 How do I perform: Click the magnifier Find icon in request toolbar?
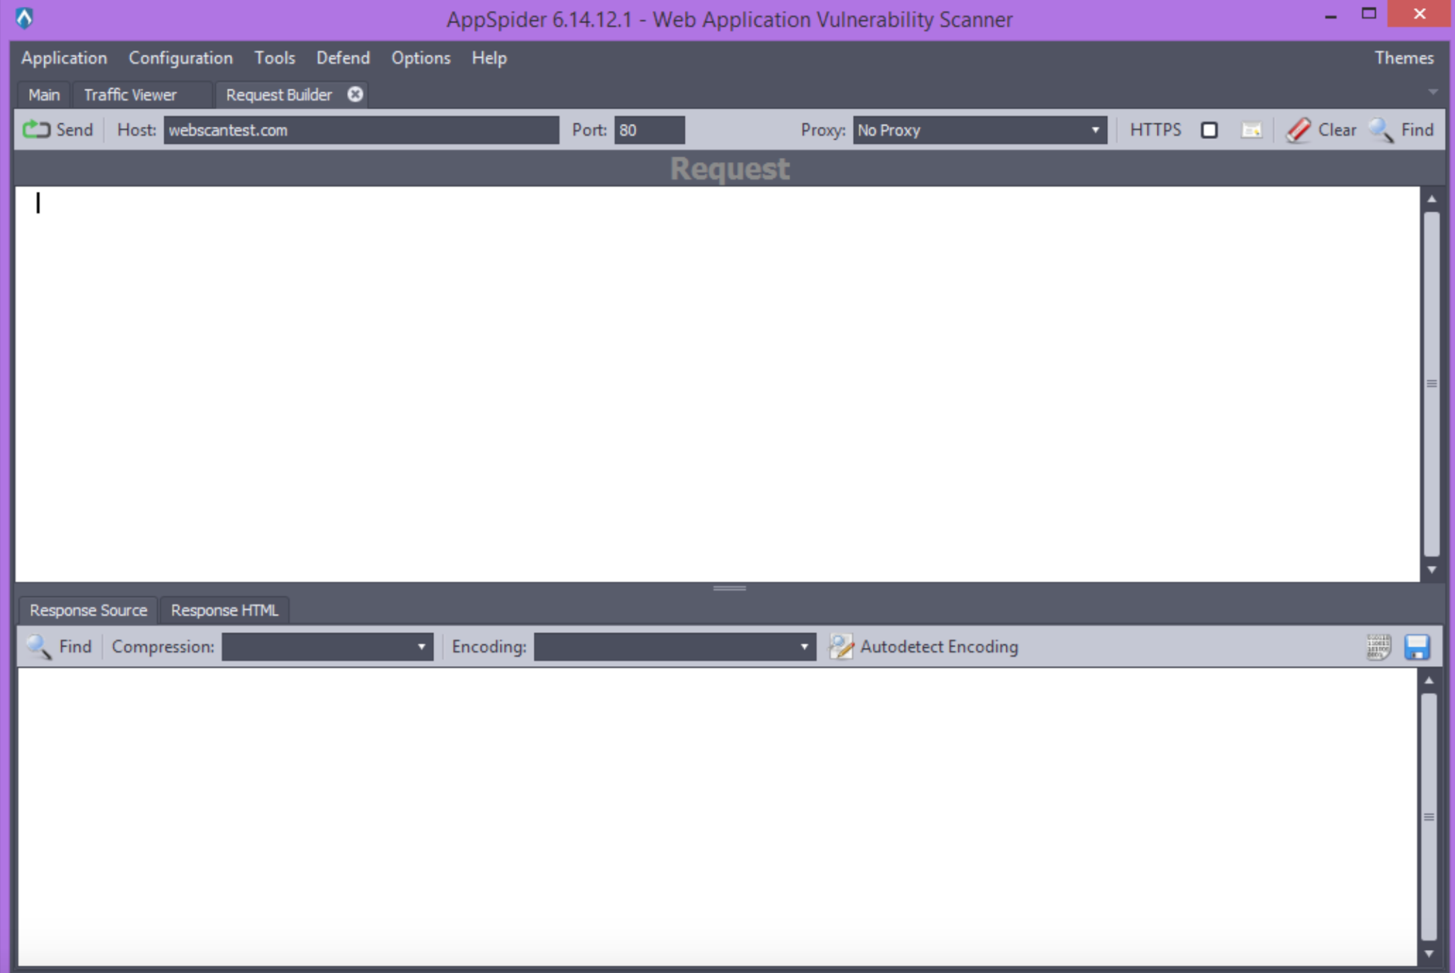tap(1382, 129)
